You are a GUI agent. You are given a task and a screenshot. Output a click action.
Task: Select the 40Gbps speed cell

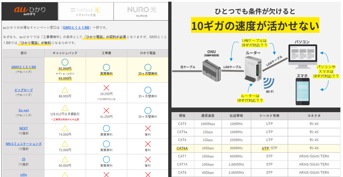[x=208, y=172]
